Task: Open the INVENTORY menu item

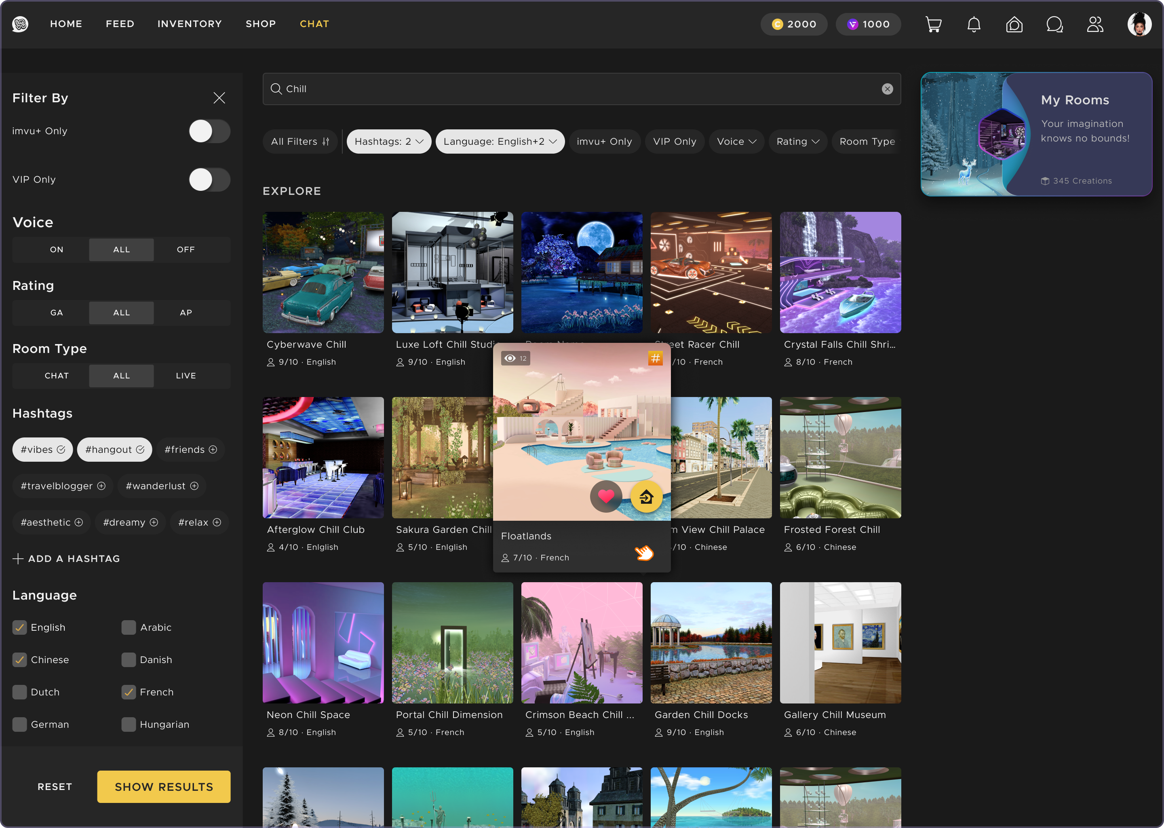Action: tap(190, 24)
